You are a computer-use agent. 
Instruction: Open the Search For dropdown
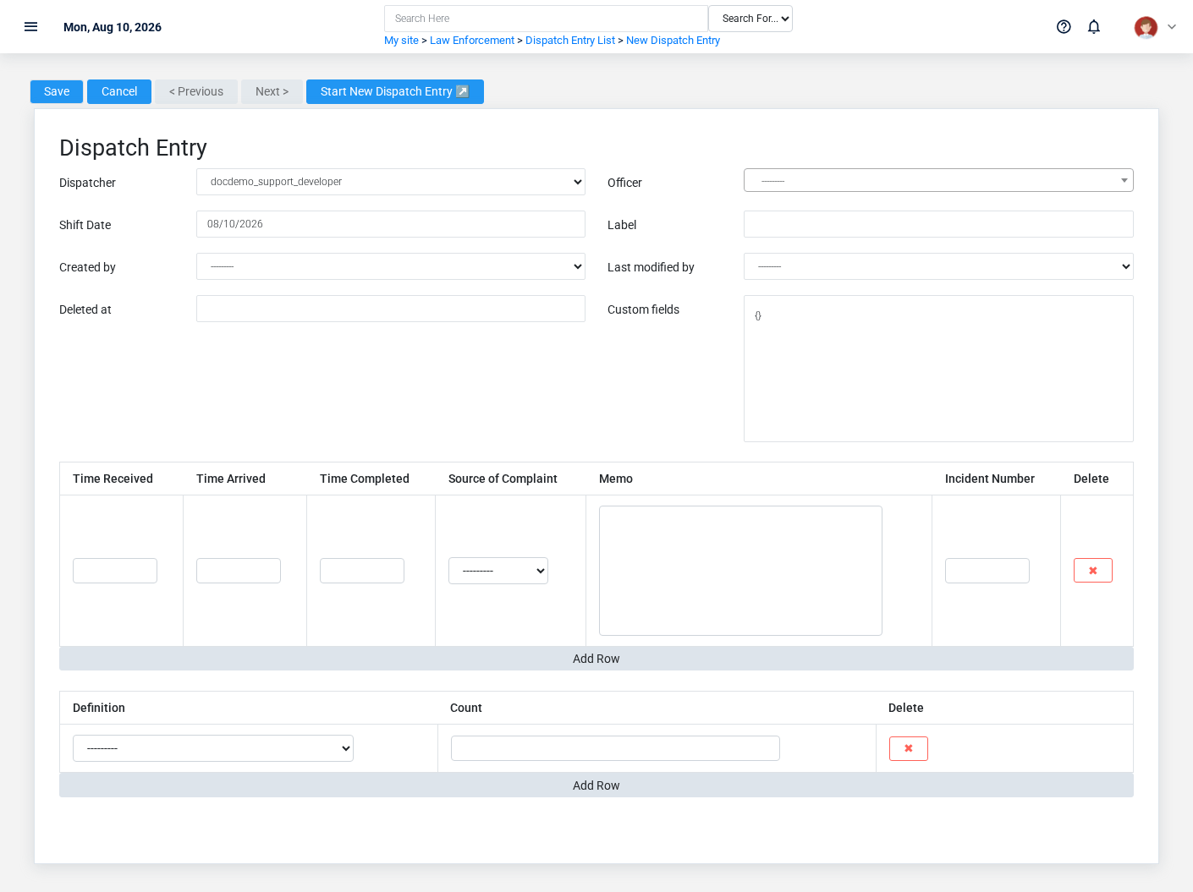(750, 19)
